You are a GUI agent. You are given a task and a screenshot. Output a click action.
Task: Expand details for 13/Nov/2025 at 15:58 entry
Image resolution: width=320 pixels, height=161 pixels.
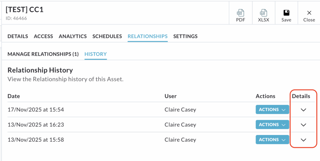pyautogui.click(x=303, y=140)
